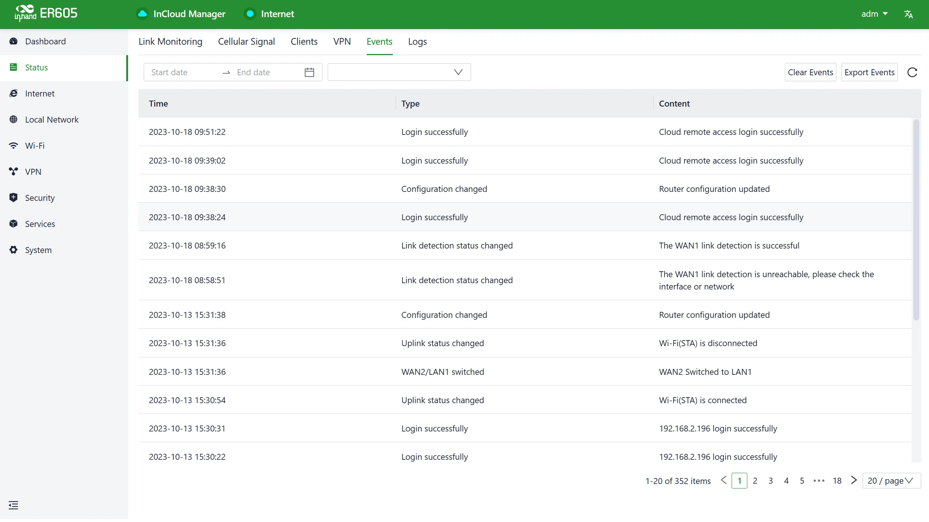Select the Local Network globe icon
This screenshot has height=522, width=929.
[13, 120]
